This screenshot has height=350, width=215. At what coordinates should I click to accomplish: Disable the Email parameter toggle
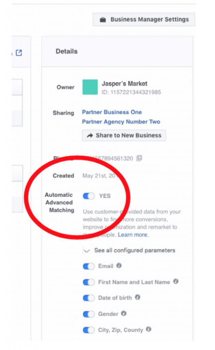pyautogui.click(x=89, y=266)
